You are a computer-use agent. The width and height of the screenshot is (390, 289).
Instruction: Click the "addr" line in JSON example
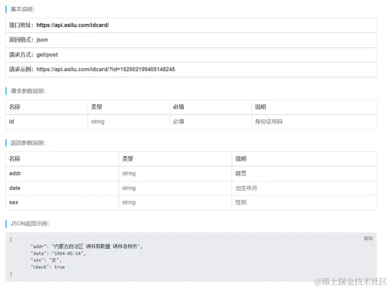click(86, 246)
